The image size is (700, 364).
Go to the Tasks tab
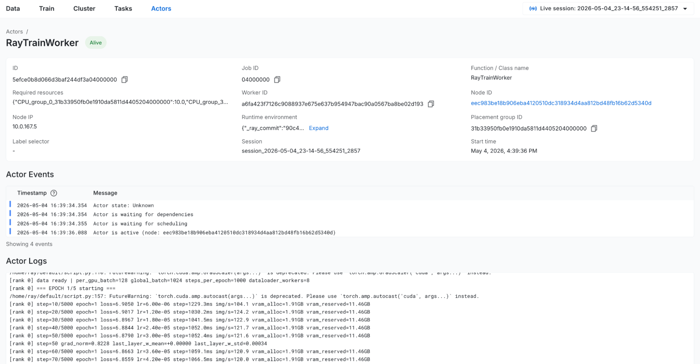[123, 9]
